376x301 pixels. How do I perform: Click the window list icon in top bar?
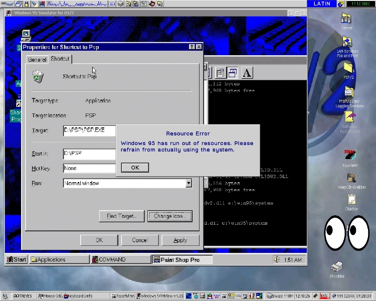(x=19, y=4)
